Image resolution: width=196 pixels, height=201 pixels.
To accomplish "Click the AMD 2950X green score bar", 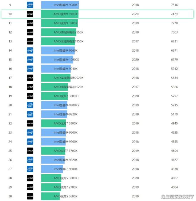I will (x=59, y=32).
